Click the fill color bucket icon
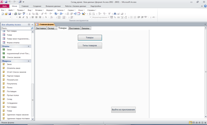207x125 pixels. (51, 17)
